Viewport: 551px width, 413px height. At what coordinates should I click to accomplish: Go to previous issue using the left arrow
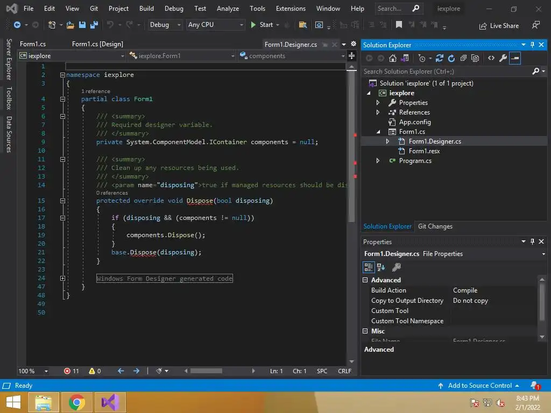pyautogui.click(x=121, y=371)
